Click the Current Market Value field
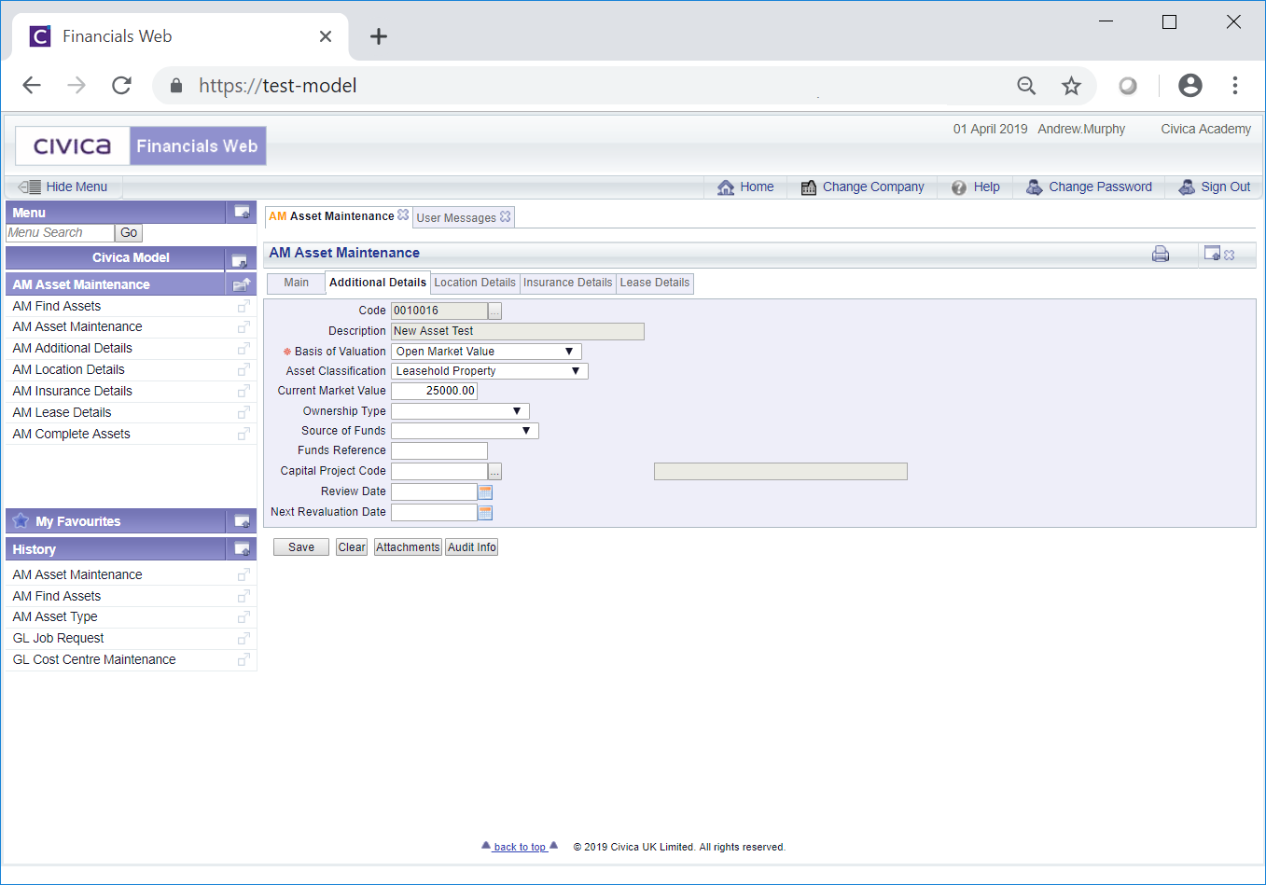 [434, 391]
